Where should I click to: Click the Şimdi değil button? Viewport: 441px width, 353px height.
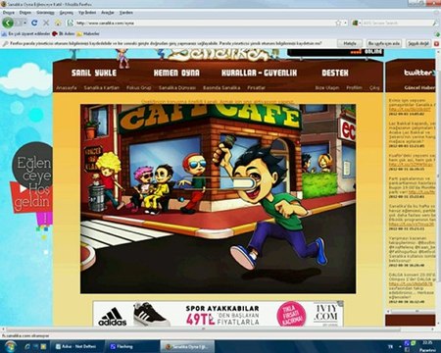point(418,43)
